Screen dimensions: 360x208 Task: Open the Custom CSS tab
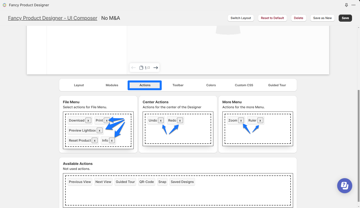pyautogui.click(x=244, y=85)
